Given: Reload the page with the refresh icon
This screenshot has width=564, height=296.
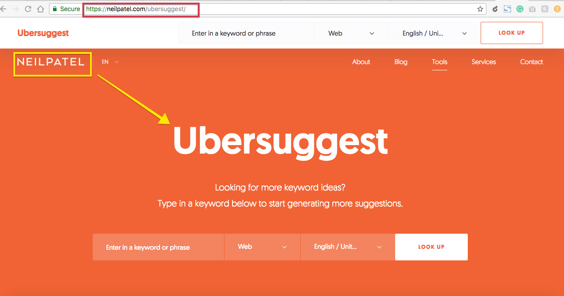Looking at the screenshot, I should (28, 9).
